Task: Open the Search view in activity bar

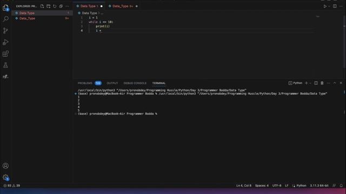Action: coord(5,19)
